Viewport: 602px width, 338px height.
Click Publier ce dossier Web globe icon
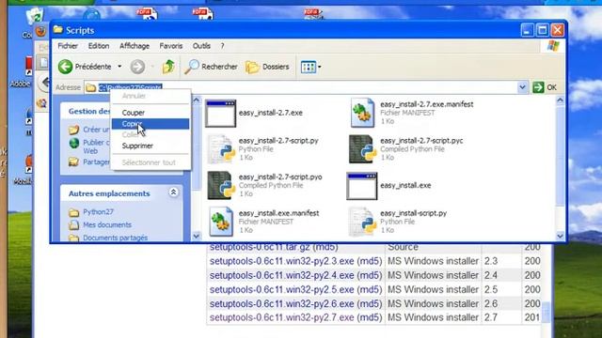tap(74, 144)
